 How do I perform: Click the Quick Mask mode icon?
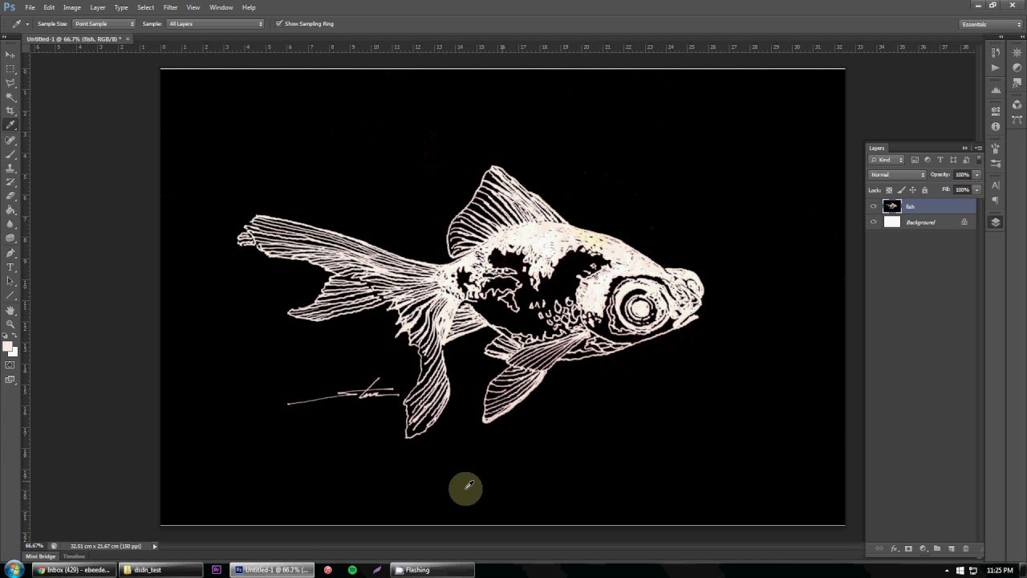pyautogui.click(x=10, y=365)
